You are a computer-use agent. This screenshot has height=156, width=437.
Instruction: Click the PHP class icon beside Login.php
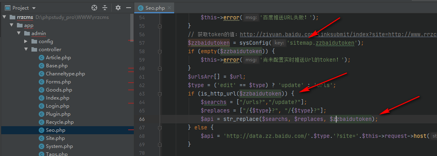[41, 106]
